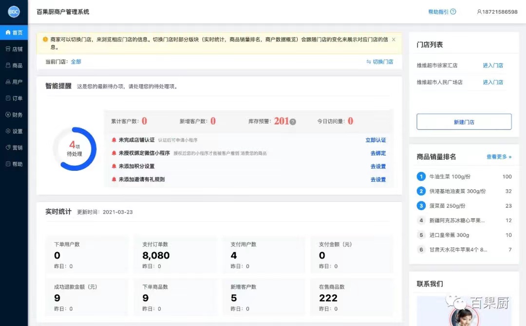Click 切换门店 to switch store
Viewport: 526px width, 326px height.
[x=380, y=62]
